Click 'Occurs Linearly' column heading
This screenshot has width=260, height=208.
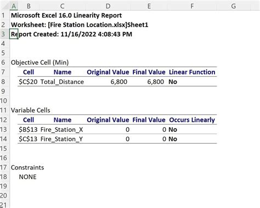[192, 120]
